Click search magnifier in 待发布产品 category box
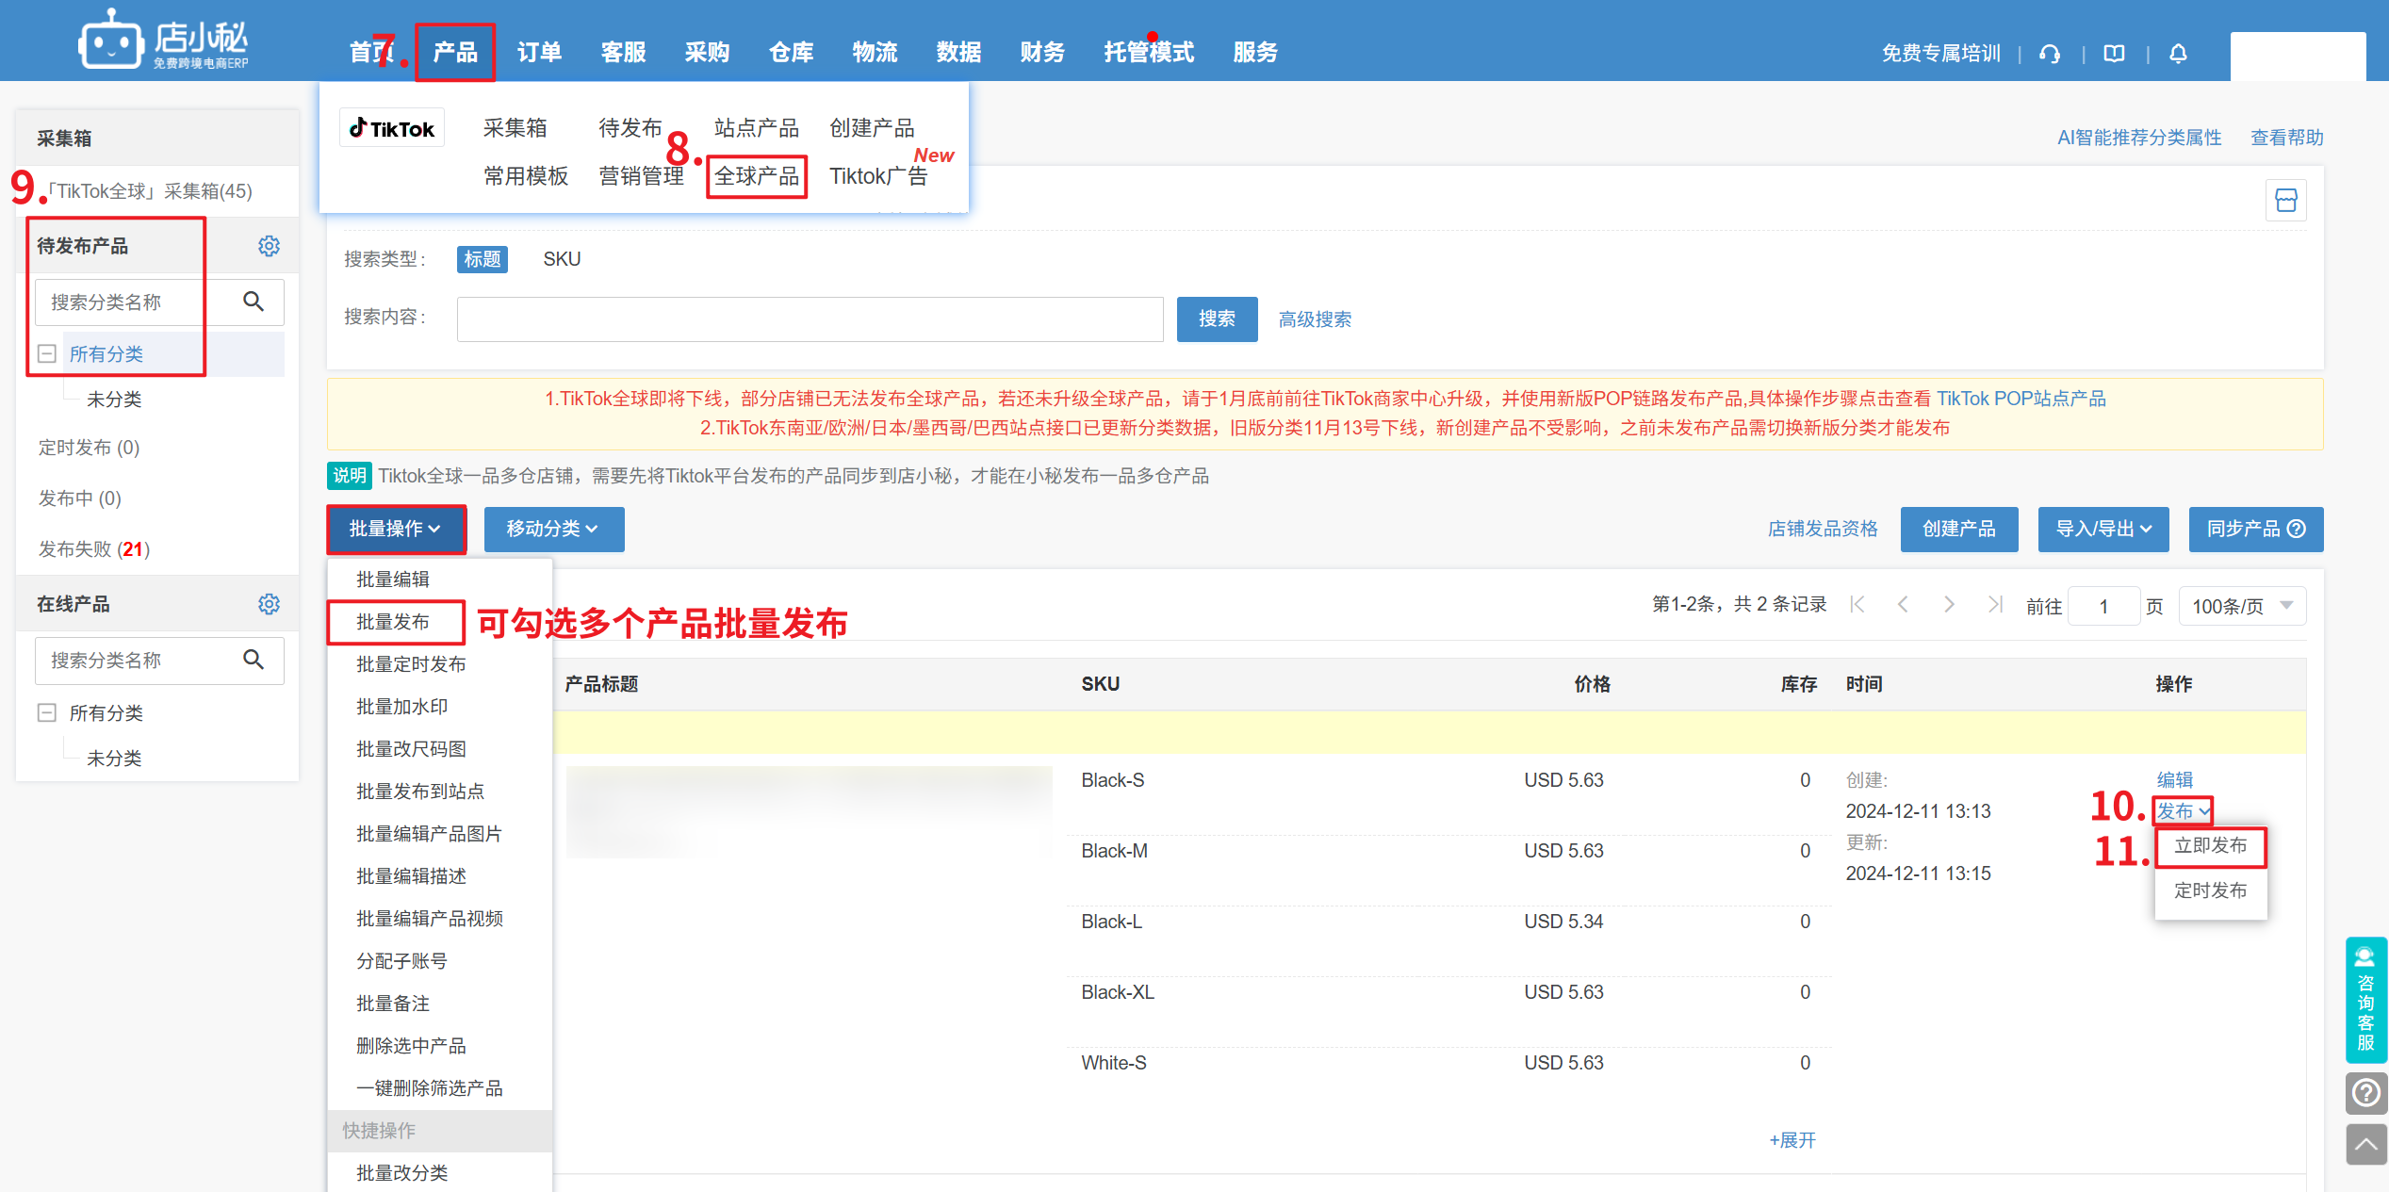This screenshot has width=2389, height=1192. (x=254, y=302)
